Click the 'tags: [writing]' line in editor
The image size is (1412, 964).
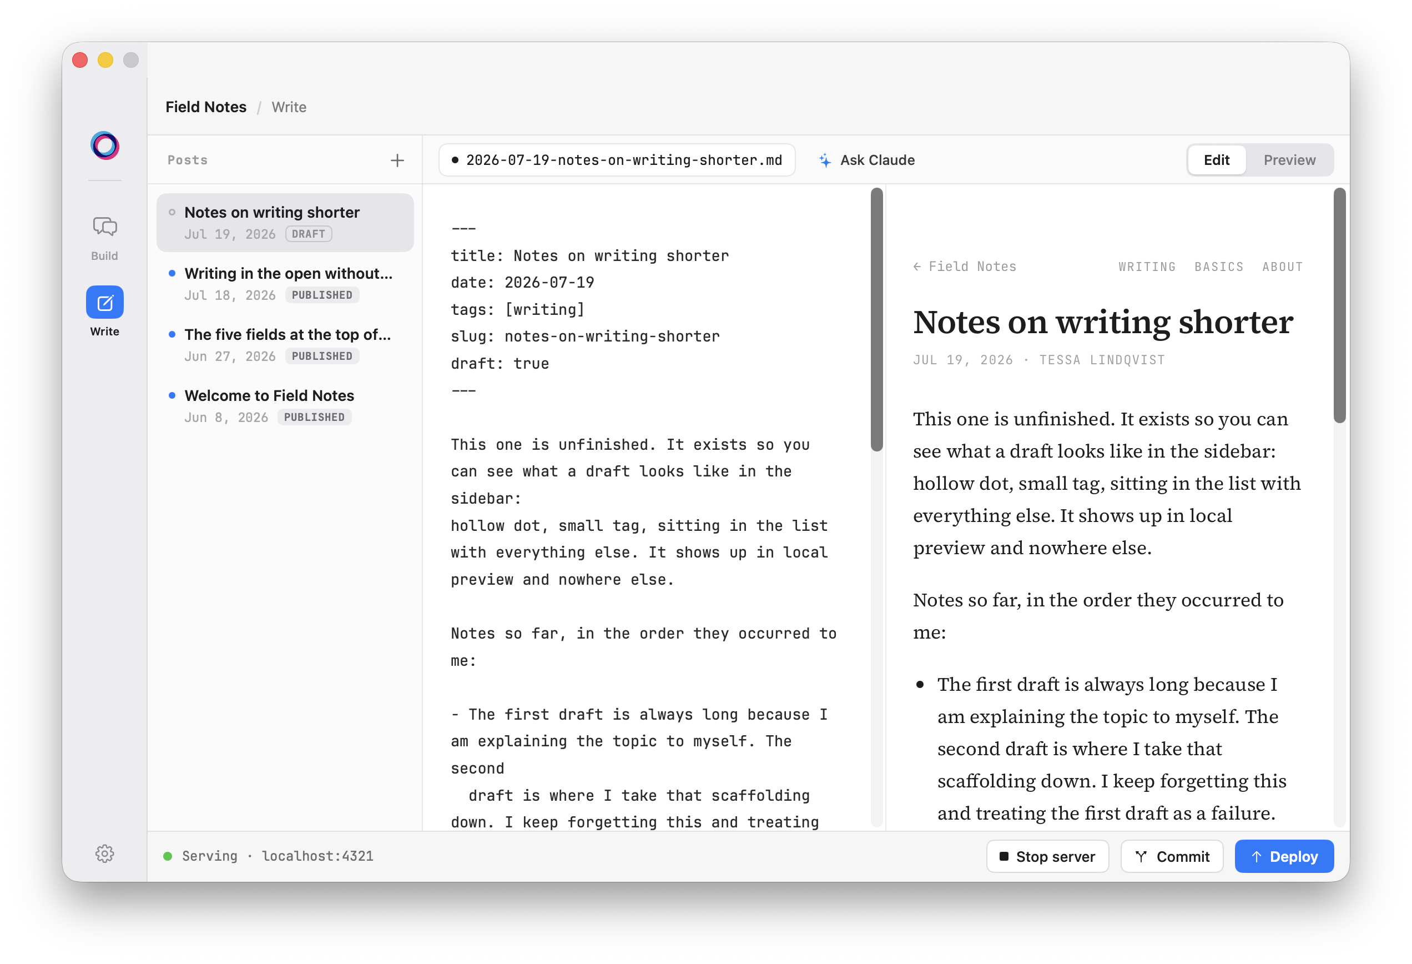click(517, 309)
